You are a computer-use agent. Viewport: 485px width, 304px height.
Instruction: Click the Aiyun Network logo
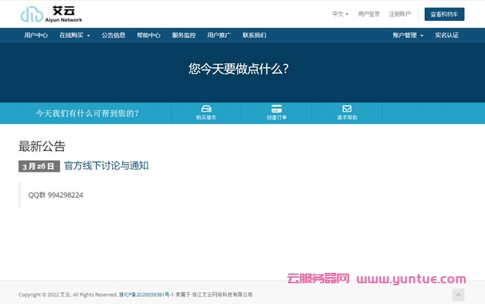tap(51, 14)
